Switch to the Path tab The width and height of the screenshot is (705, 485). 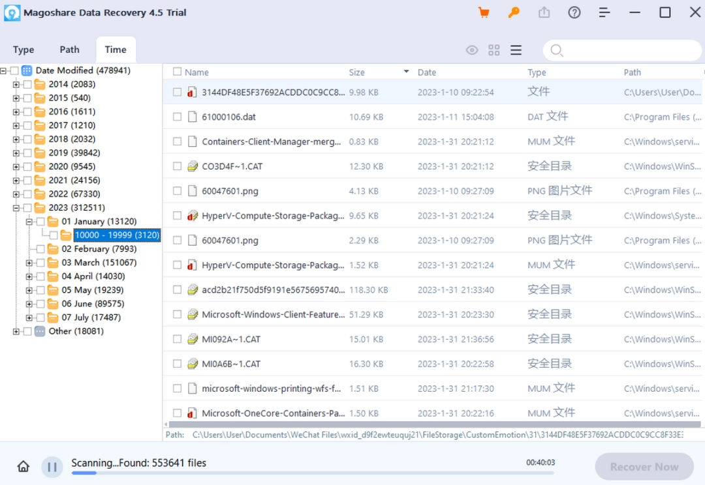click(69, 49)
